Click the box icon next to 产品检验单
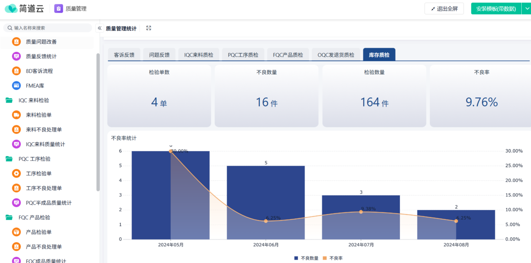Viewport: 531px width, 263px height. click(16, 232)
